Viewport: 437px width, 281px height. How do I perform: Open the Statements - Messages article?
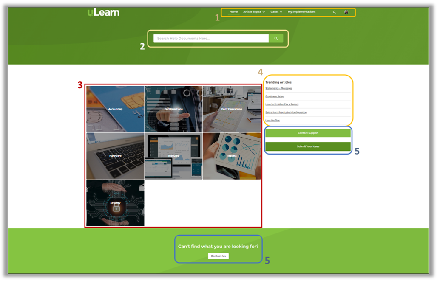[x=278, y=88]
